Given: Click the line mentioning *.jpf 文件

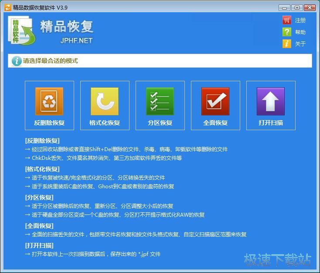Looking at the screenshot, I should (x=93, y=254).
